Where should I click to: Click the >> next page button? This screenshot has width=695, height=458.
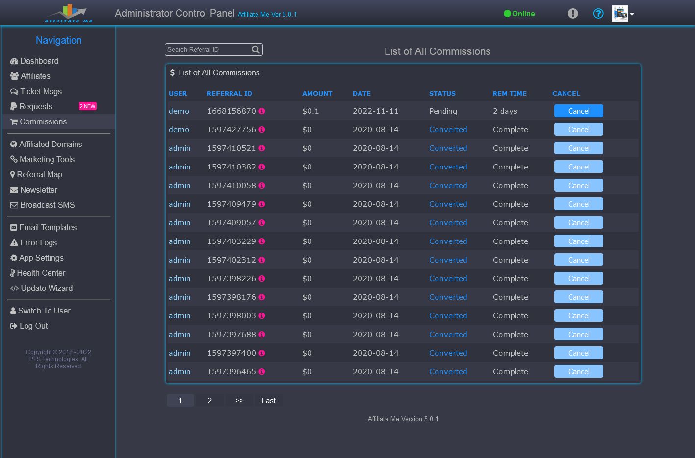pyautogui.click(x=239, y=401)
